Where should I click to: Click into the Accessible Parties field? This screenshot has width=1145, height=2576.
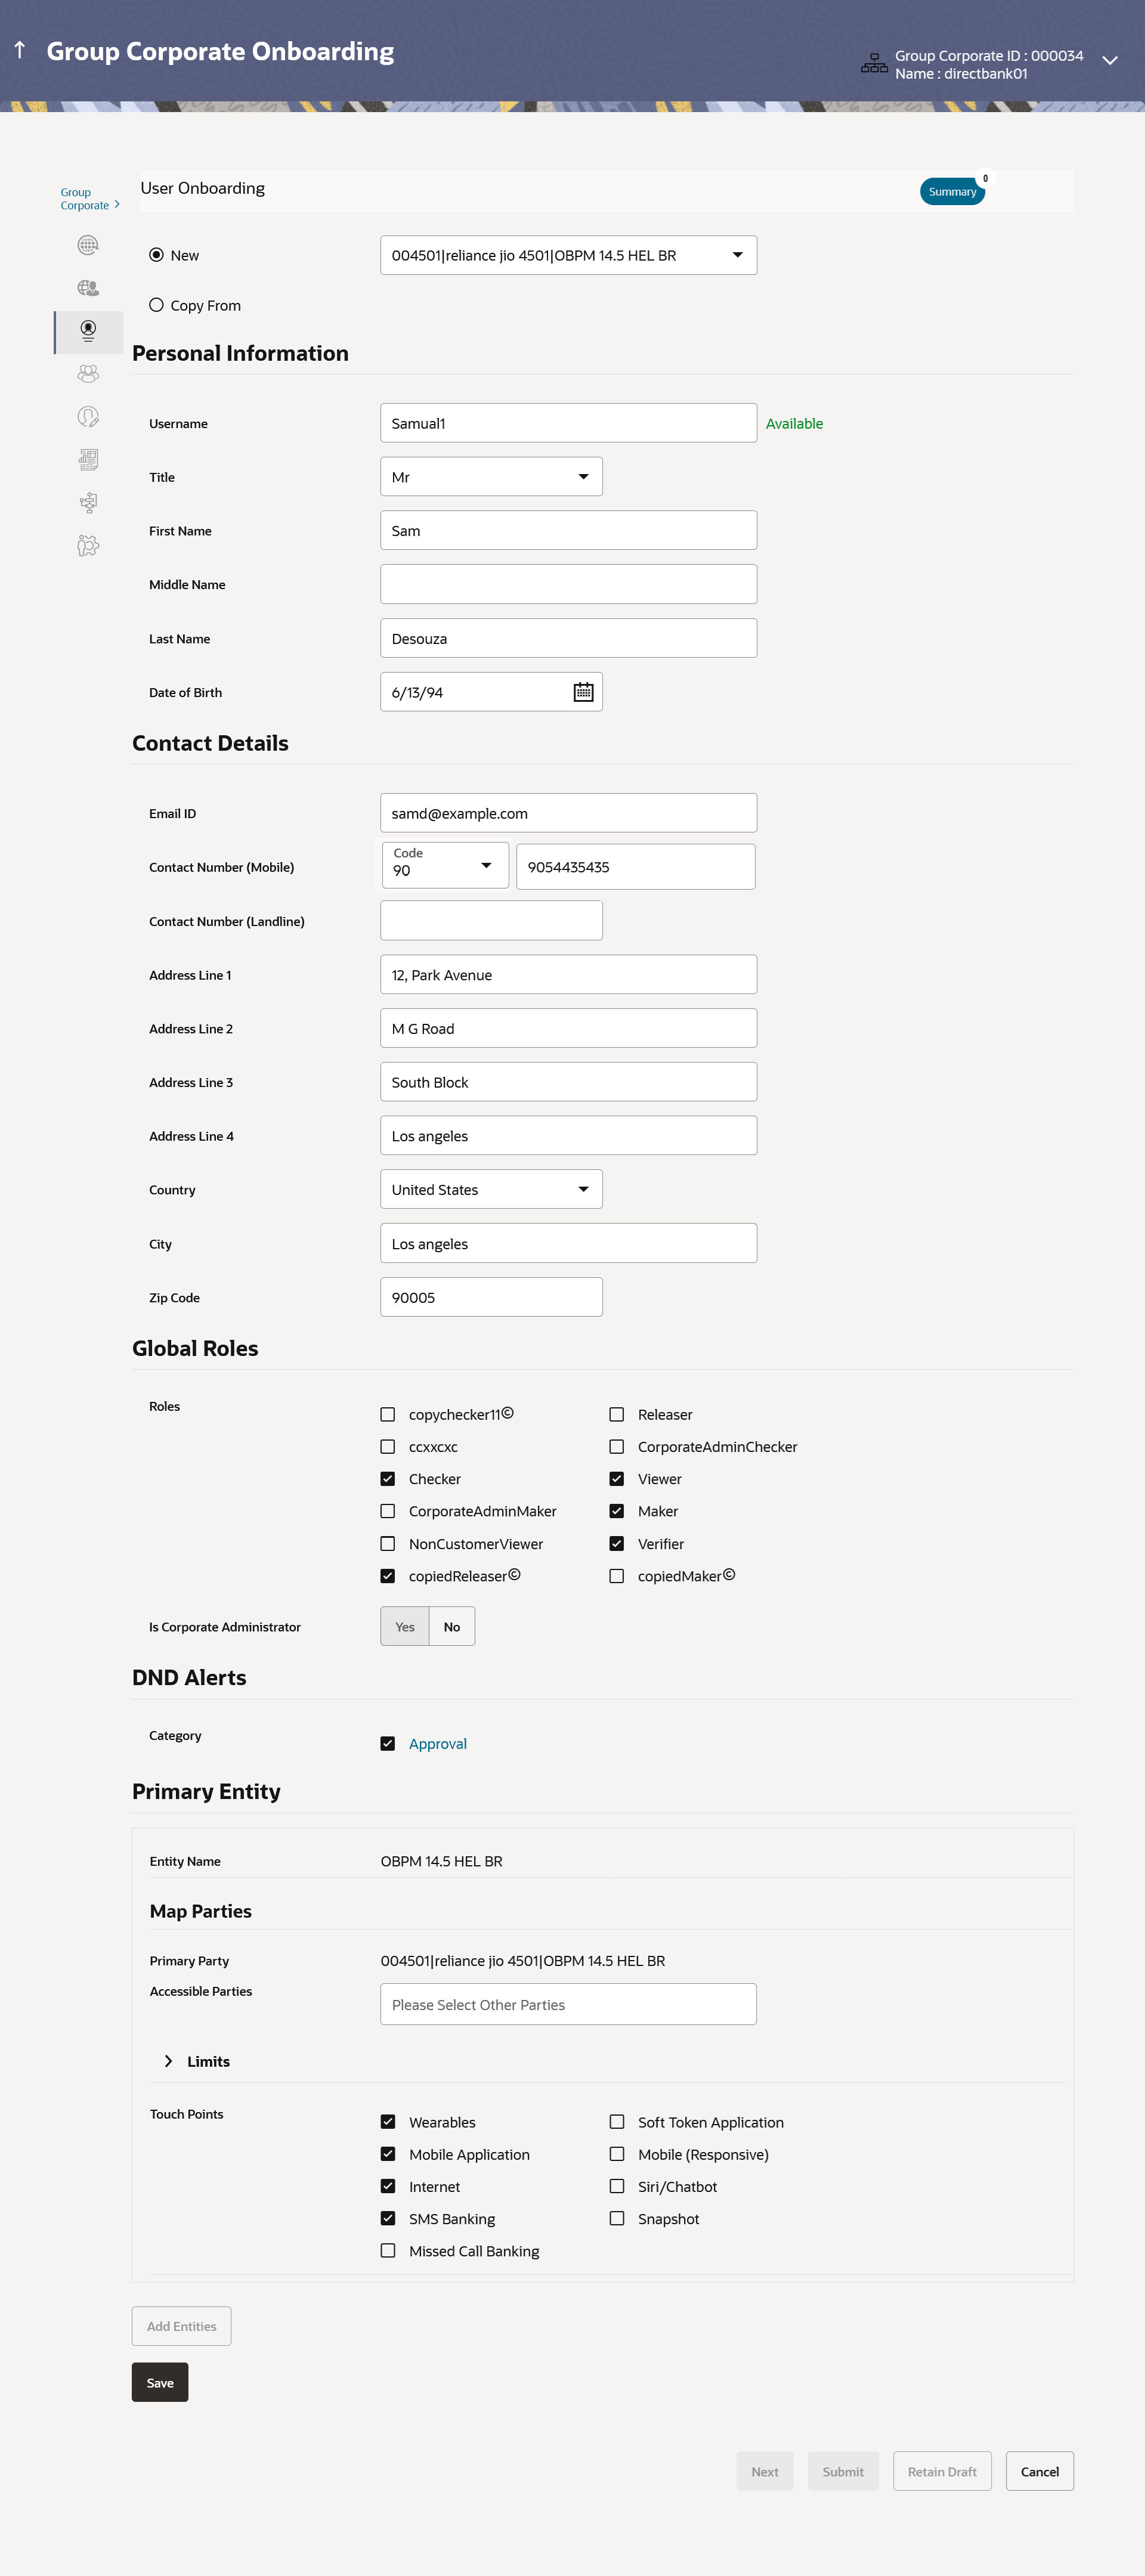[568, 2004]
